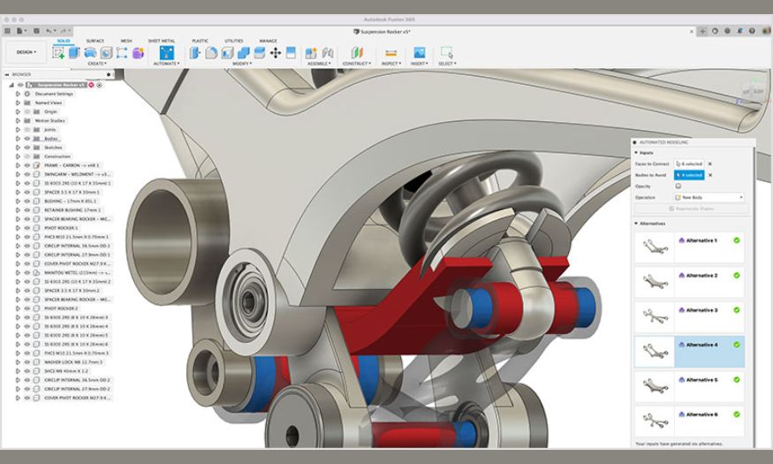Choose the Alternative 2 thumbnail
The width and height of the screenshot is (773, 464).
655,282
